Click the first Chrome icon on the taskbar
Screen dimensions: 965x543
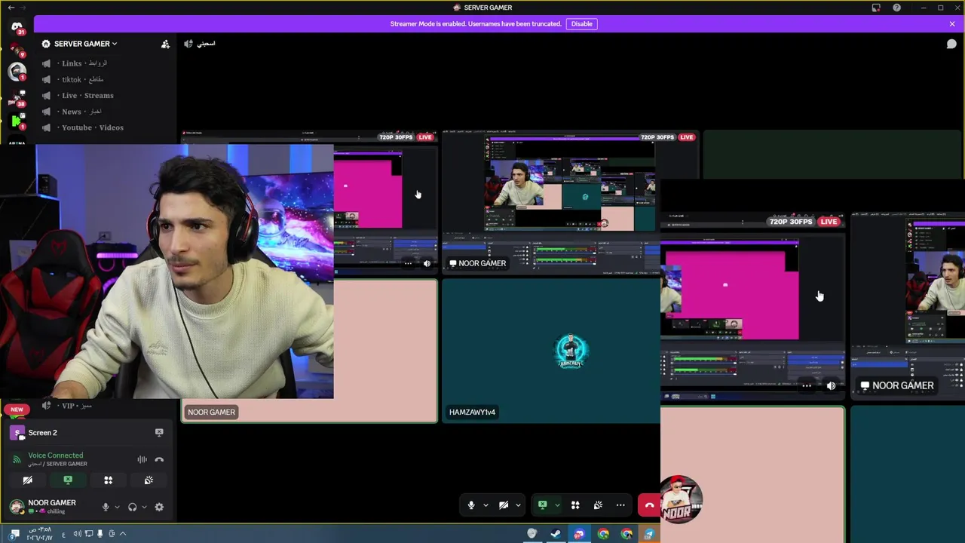point(603,534)
